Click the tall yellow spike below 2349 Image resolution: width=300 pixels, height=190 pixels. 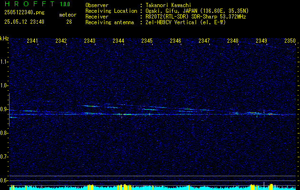pyautogui.click(x=264, y=186)
